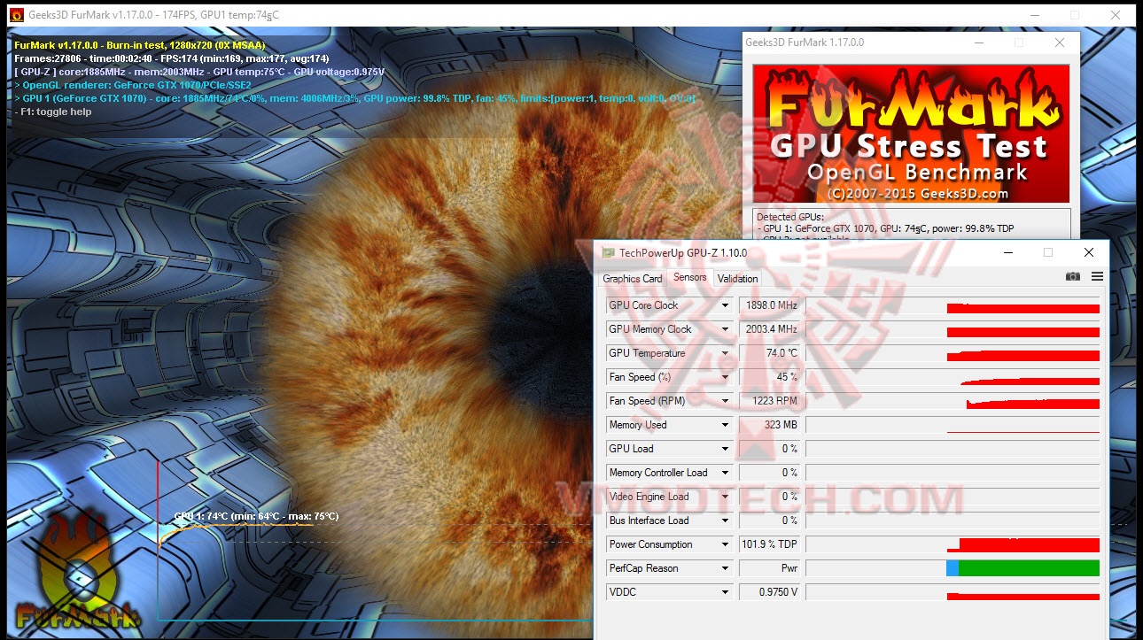1143x640 pixels.
Task: Take a screenshot with GPU-Z camera icon
Action: coord(1073,277)
